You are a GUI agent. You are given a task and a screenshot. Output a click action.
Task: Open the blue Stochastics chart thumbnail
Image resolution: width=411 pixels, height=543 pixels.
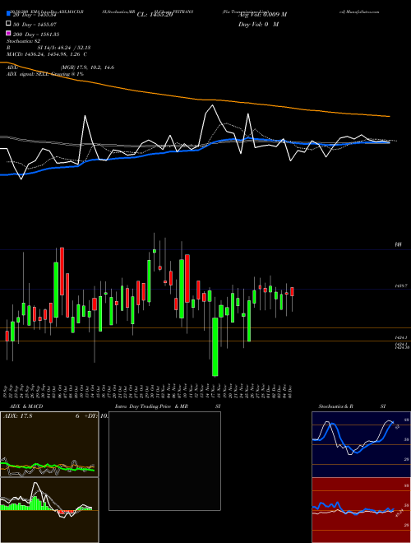361,444
